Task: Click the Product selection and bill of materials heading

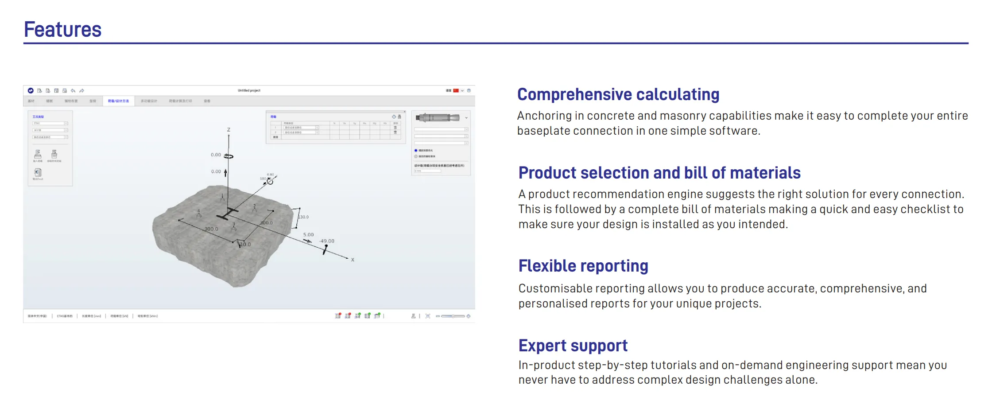Action: pyautogui.click(x=659, y=173)
